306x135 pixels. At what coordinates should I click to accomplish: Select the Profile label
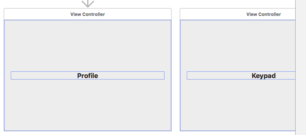point(88,75)
